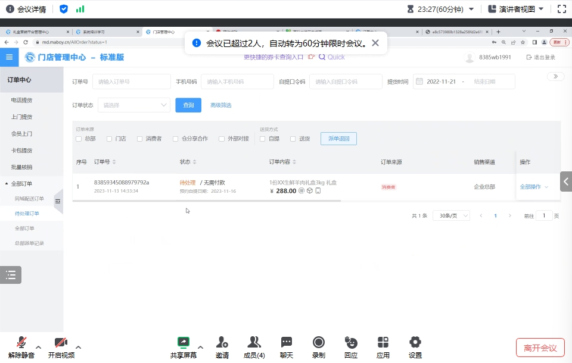Open meeting 设置 gear icon
Image resolution: width=572 pixels, height=363 pixels.
(415, 343)
